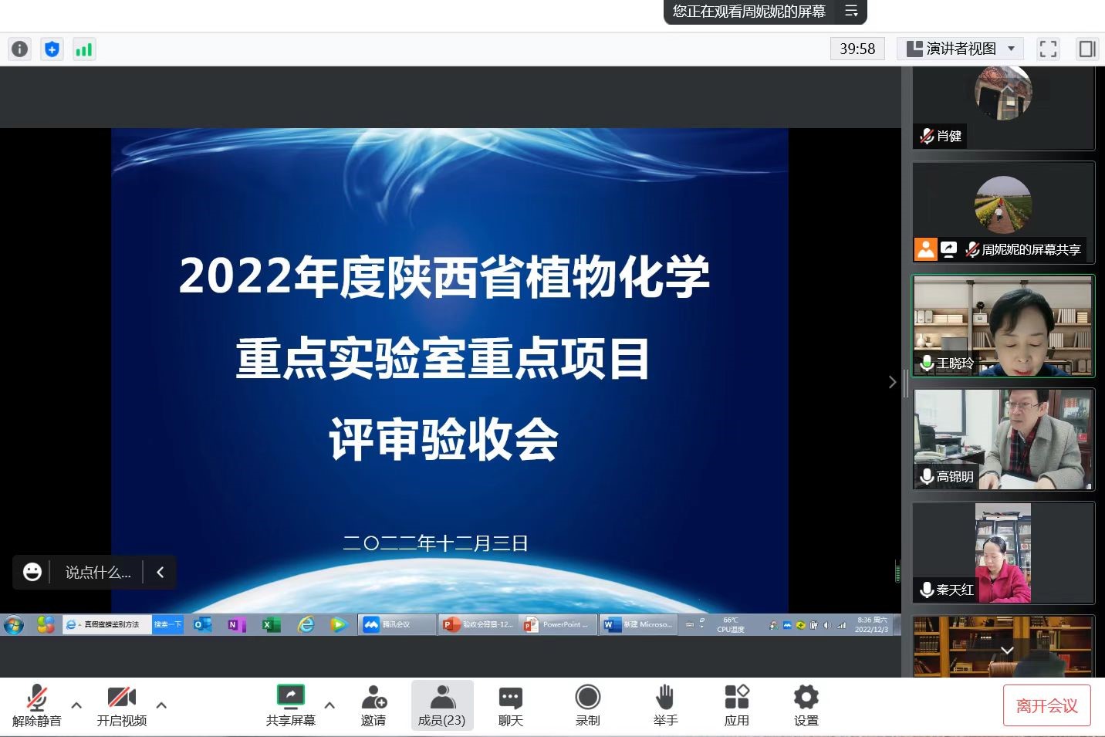Start recording with 录制 button
Screen dimensions: 1105x737
pyautogui.click(x=587, y=705)
